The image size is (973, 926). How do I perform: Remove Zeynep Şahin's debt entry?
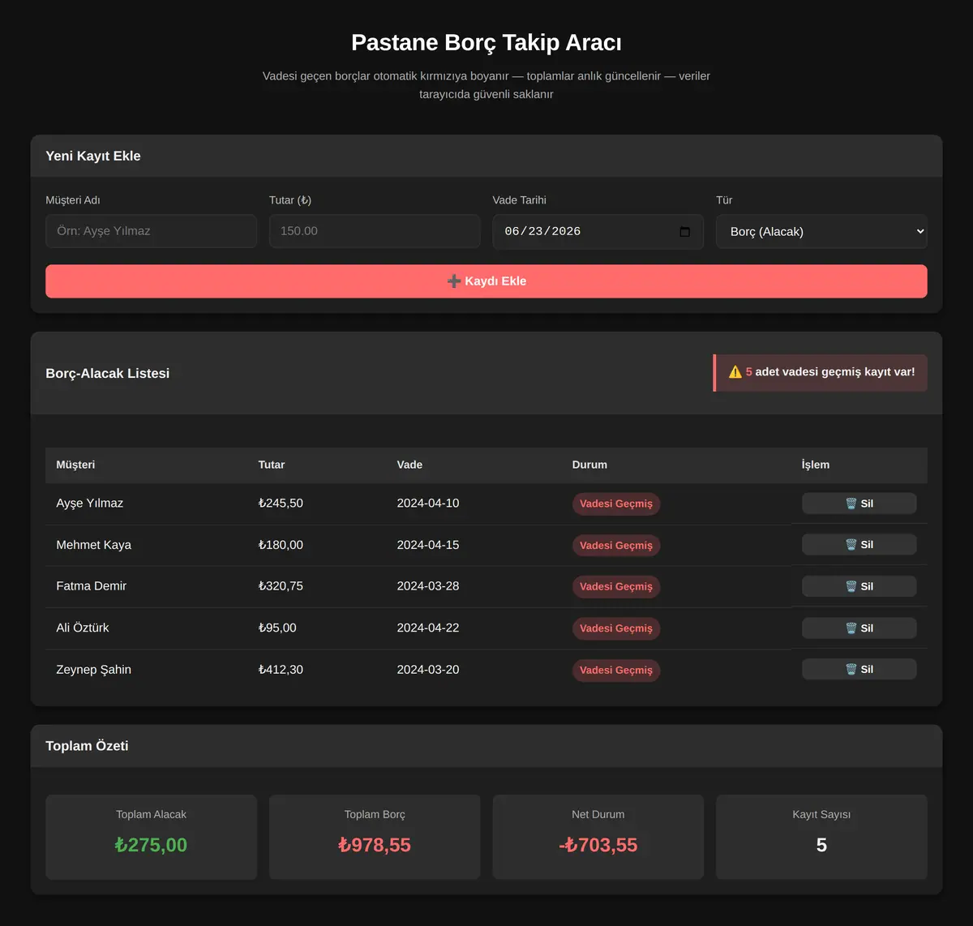[859, 670]
